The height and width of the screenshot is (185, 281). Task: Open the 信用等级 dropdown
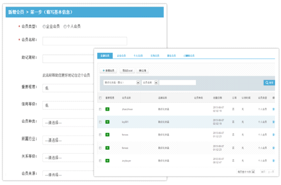pyautogui.click(x=68, y=105)
